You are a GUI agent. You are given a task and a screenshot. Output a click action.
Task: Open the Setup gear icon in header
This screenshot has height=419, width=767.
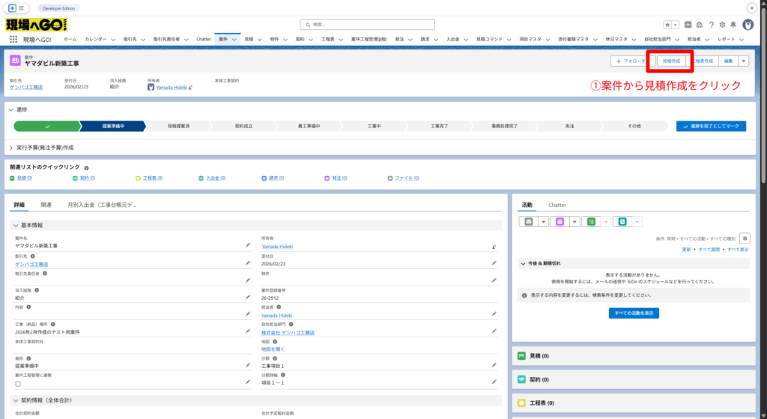point(722,25)
